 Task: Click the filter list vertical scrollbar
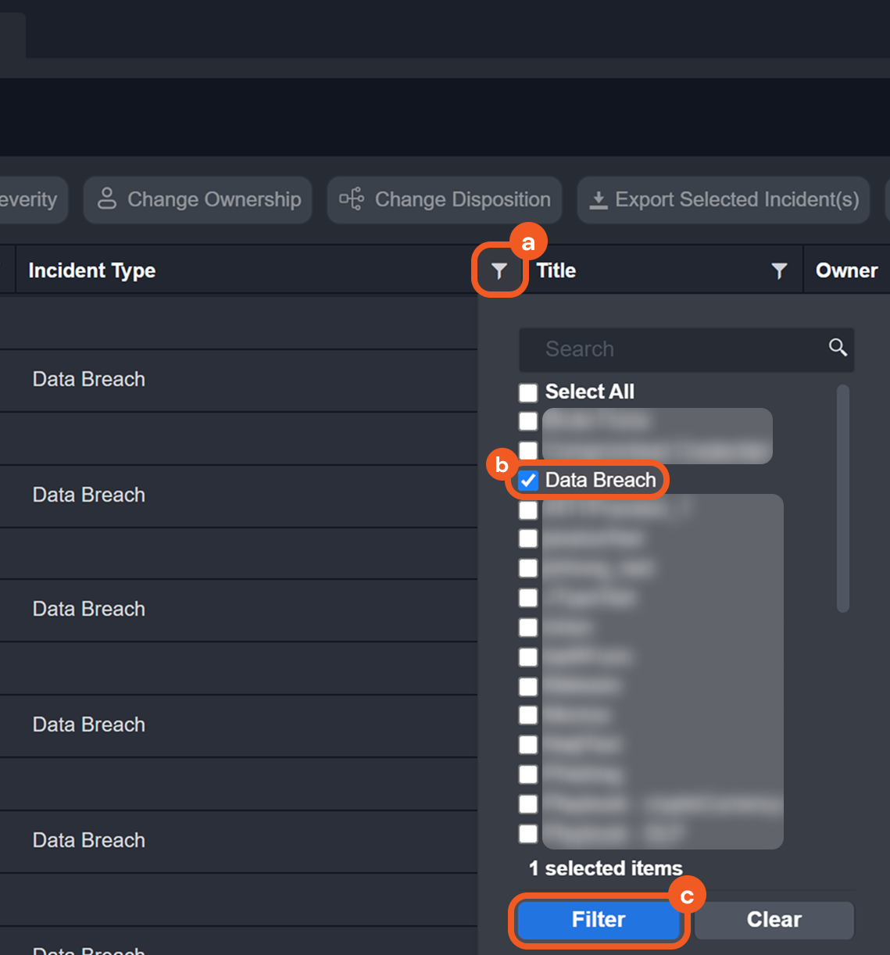click(842, 499)
